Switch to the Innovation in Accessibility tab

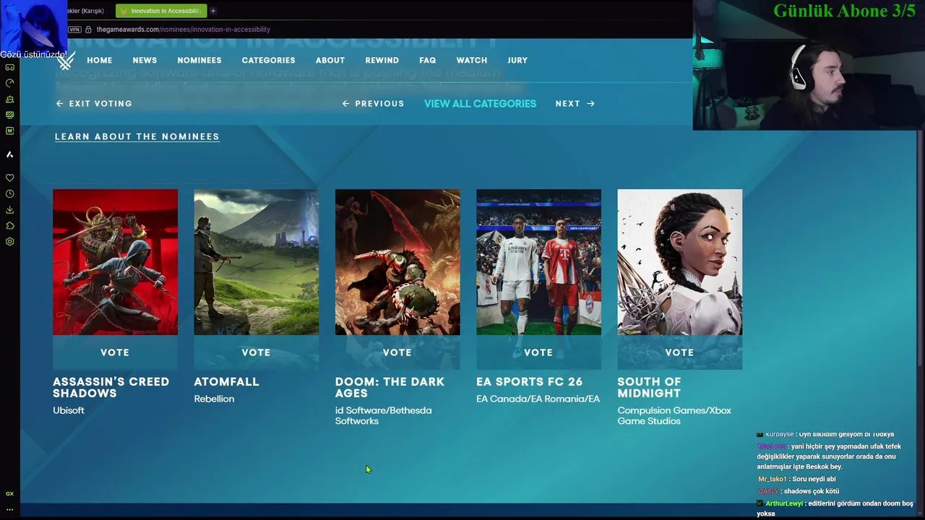161,11
